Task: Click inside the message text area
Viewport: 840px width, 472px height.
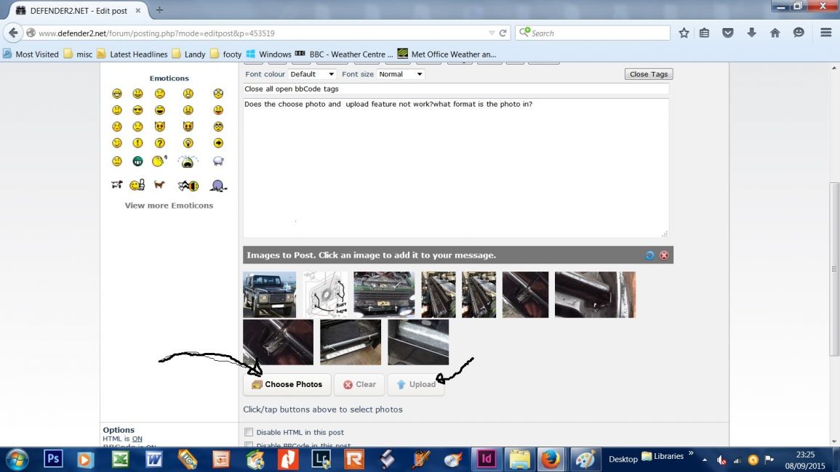Action: 456,168
